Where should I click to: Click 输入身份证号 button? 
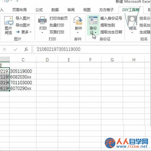click(x=111, y=18)
